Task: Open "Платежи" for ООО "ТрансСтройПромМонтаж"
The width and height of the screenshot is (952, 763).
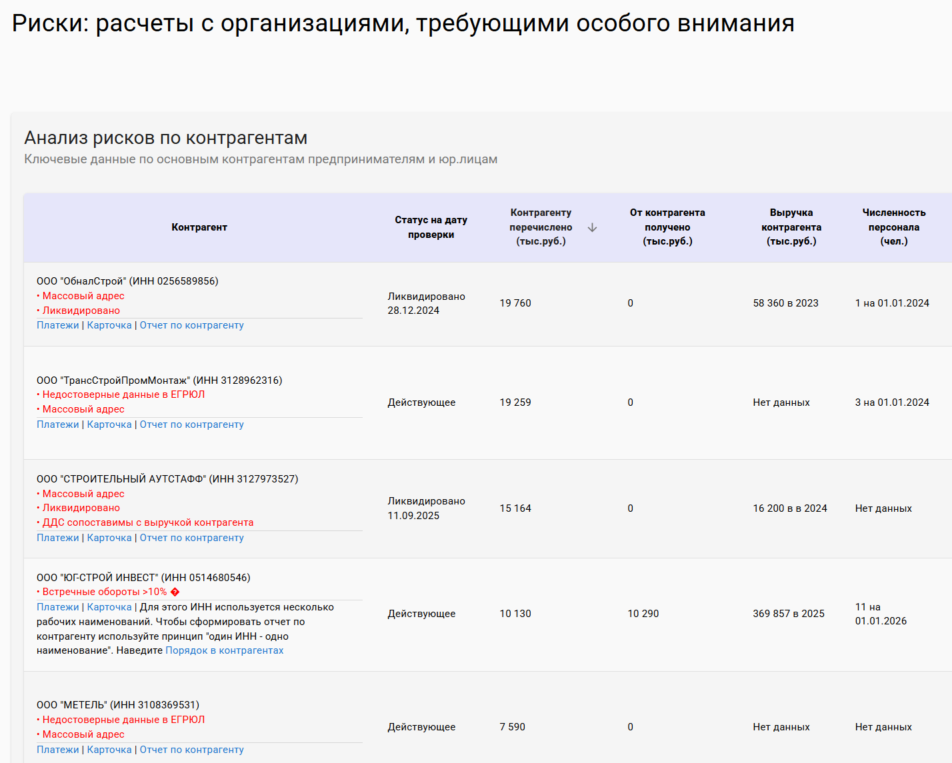Action: point(58,424)
